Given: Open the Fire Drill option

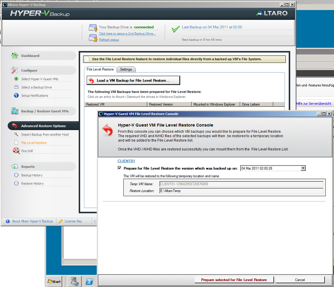Looking at the screenshot, I should point(27,151).
